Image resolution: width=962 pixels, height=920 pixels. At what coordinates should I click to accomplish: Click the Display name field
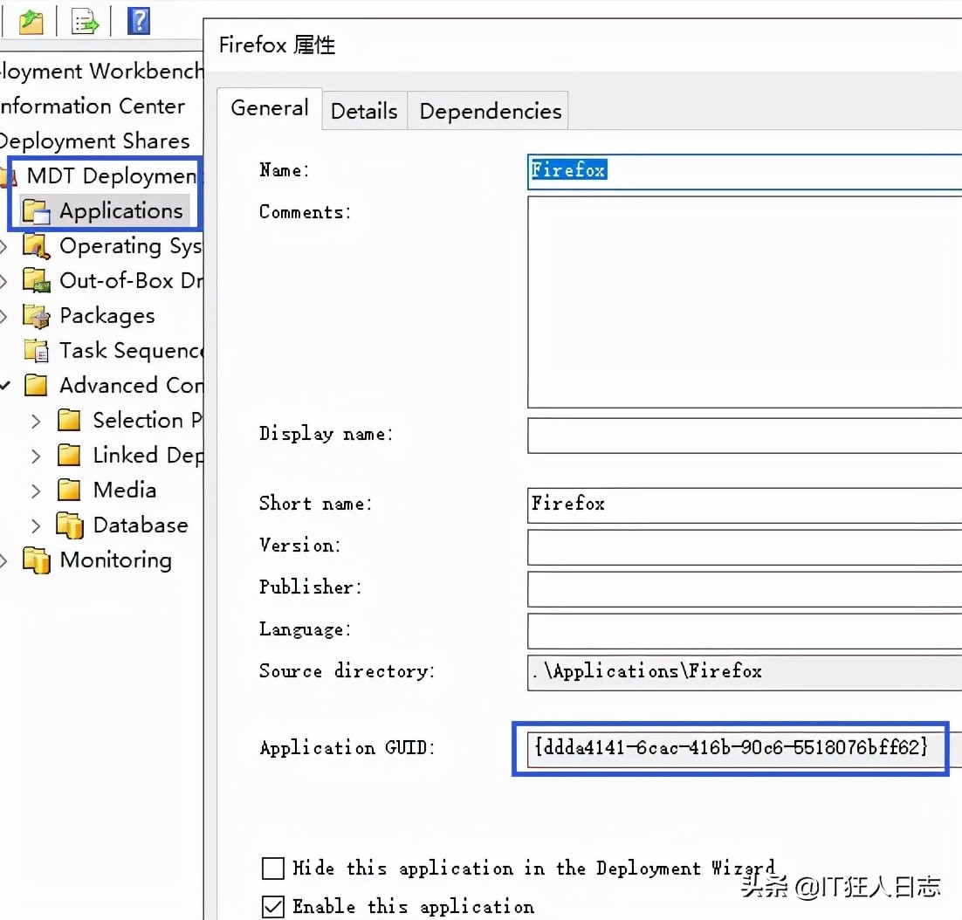click(x=745, y=436)
